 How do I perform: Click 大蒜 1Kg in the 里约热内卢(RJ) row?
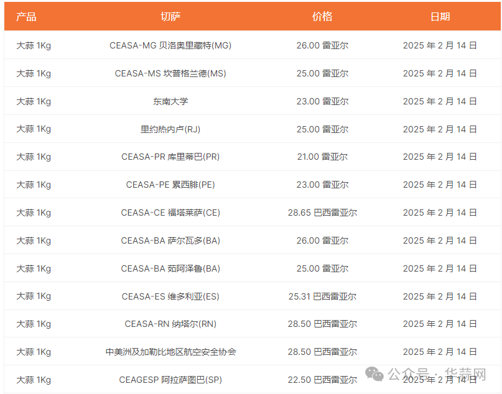point(34,129)
